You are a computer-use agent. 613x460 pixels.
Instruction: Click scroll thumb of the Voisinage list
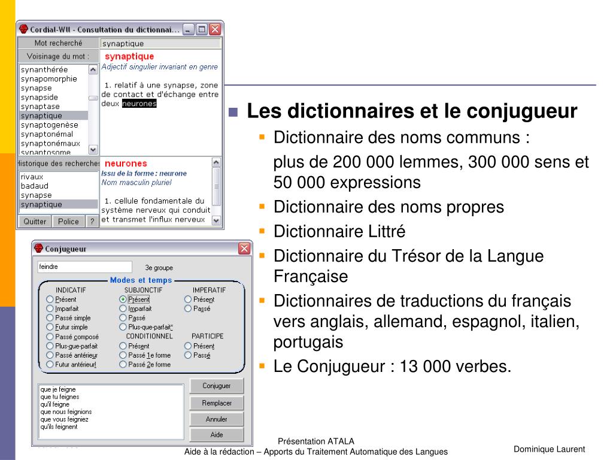[93, 98]
